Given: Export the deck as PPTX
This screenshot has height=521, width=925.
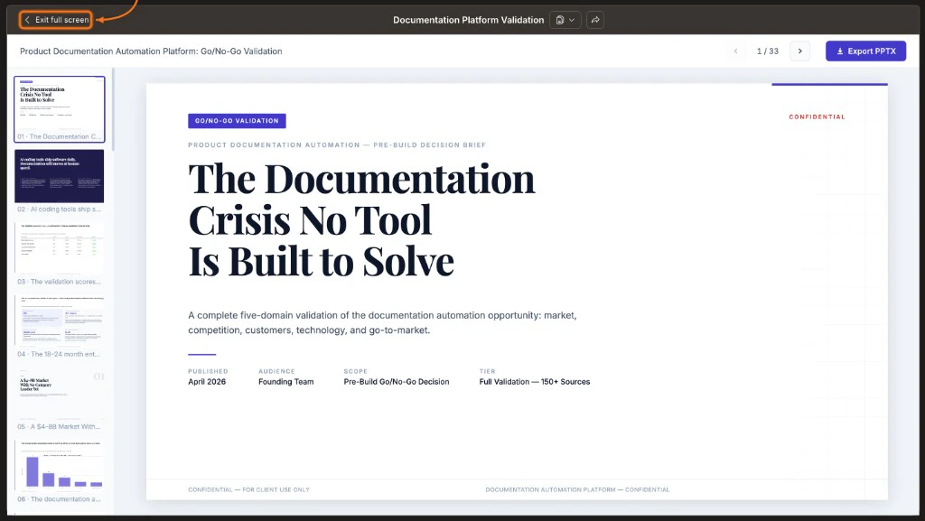Looking at the screenshot, I should pyautogui.click(x=865, y=51).
